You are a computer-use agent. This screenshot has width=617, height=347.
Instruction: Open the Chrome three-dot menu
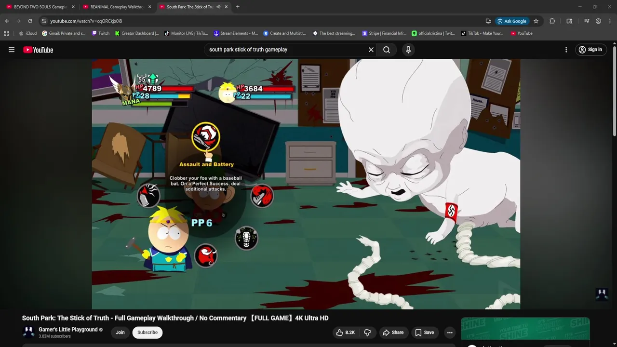610,21
